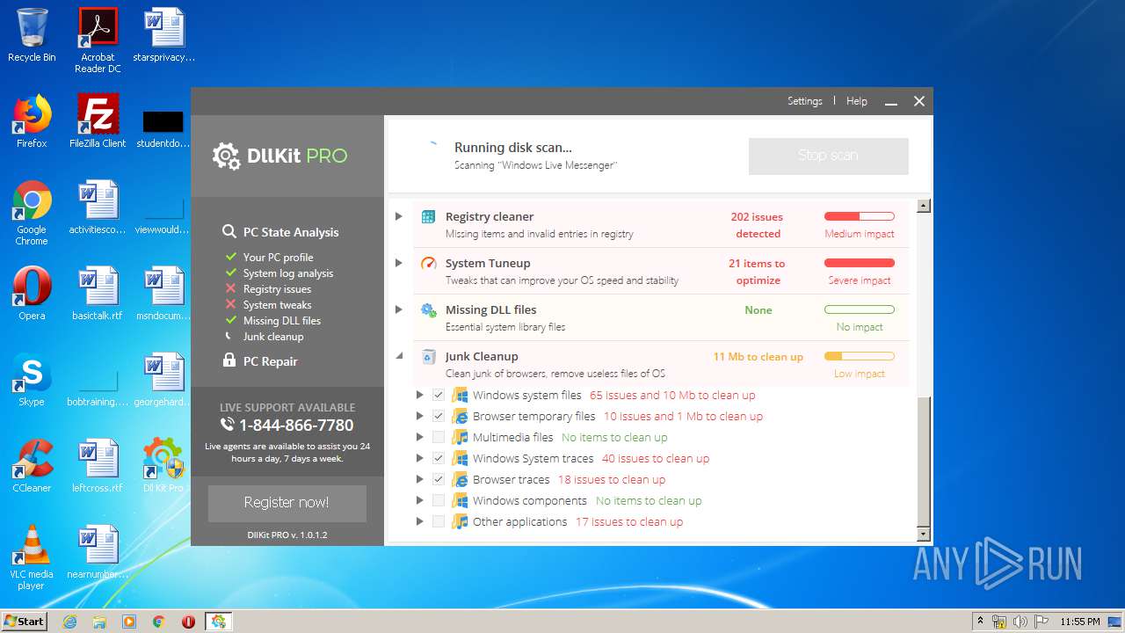Click the Multimedia files music icon
Viewport: 1125px width, 633px height.
pyautogui.click(x=460, y=437)
